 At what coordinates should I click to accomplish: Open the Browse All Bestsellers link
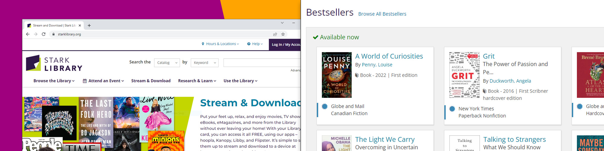click(x=382, y=14)
